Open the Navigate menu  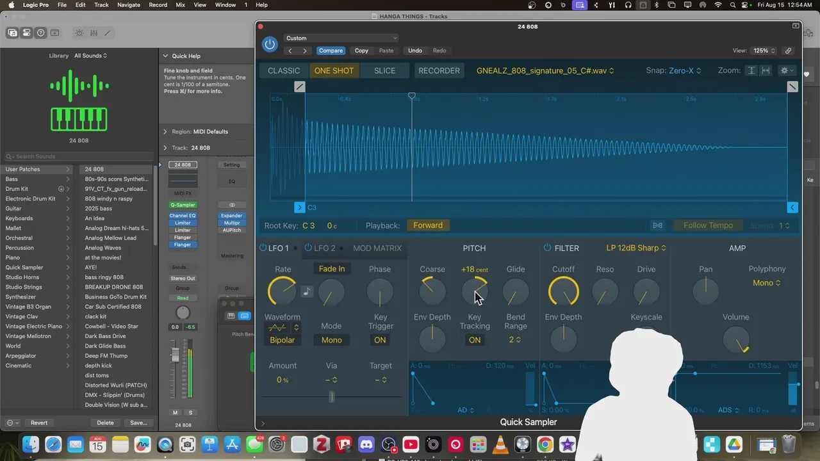(x=129, y=4)
